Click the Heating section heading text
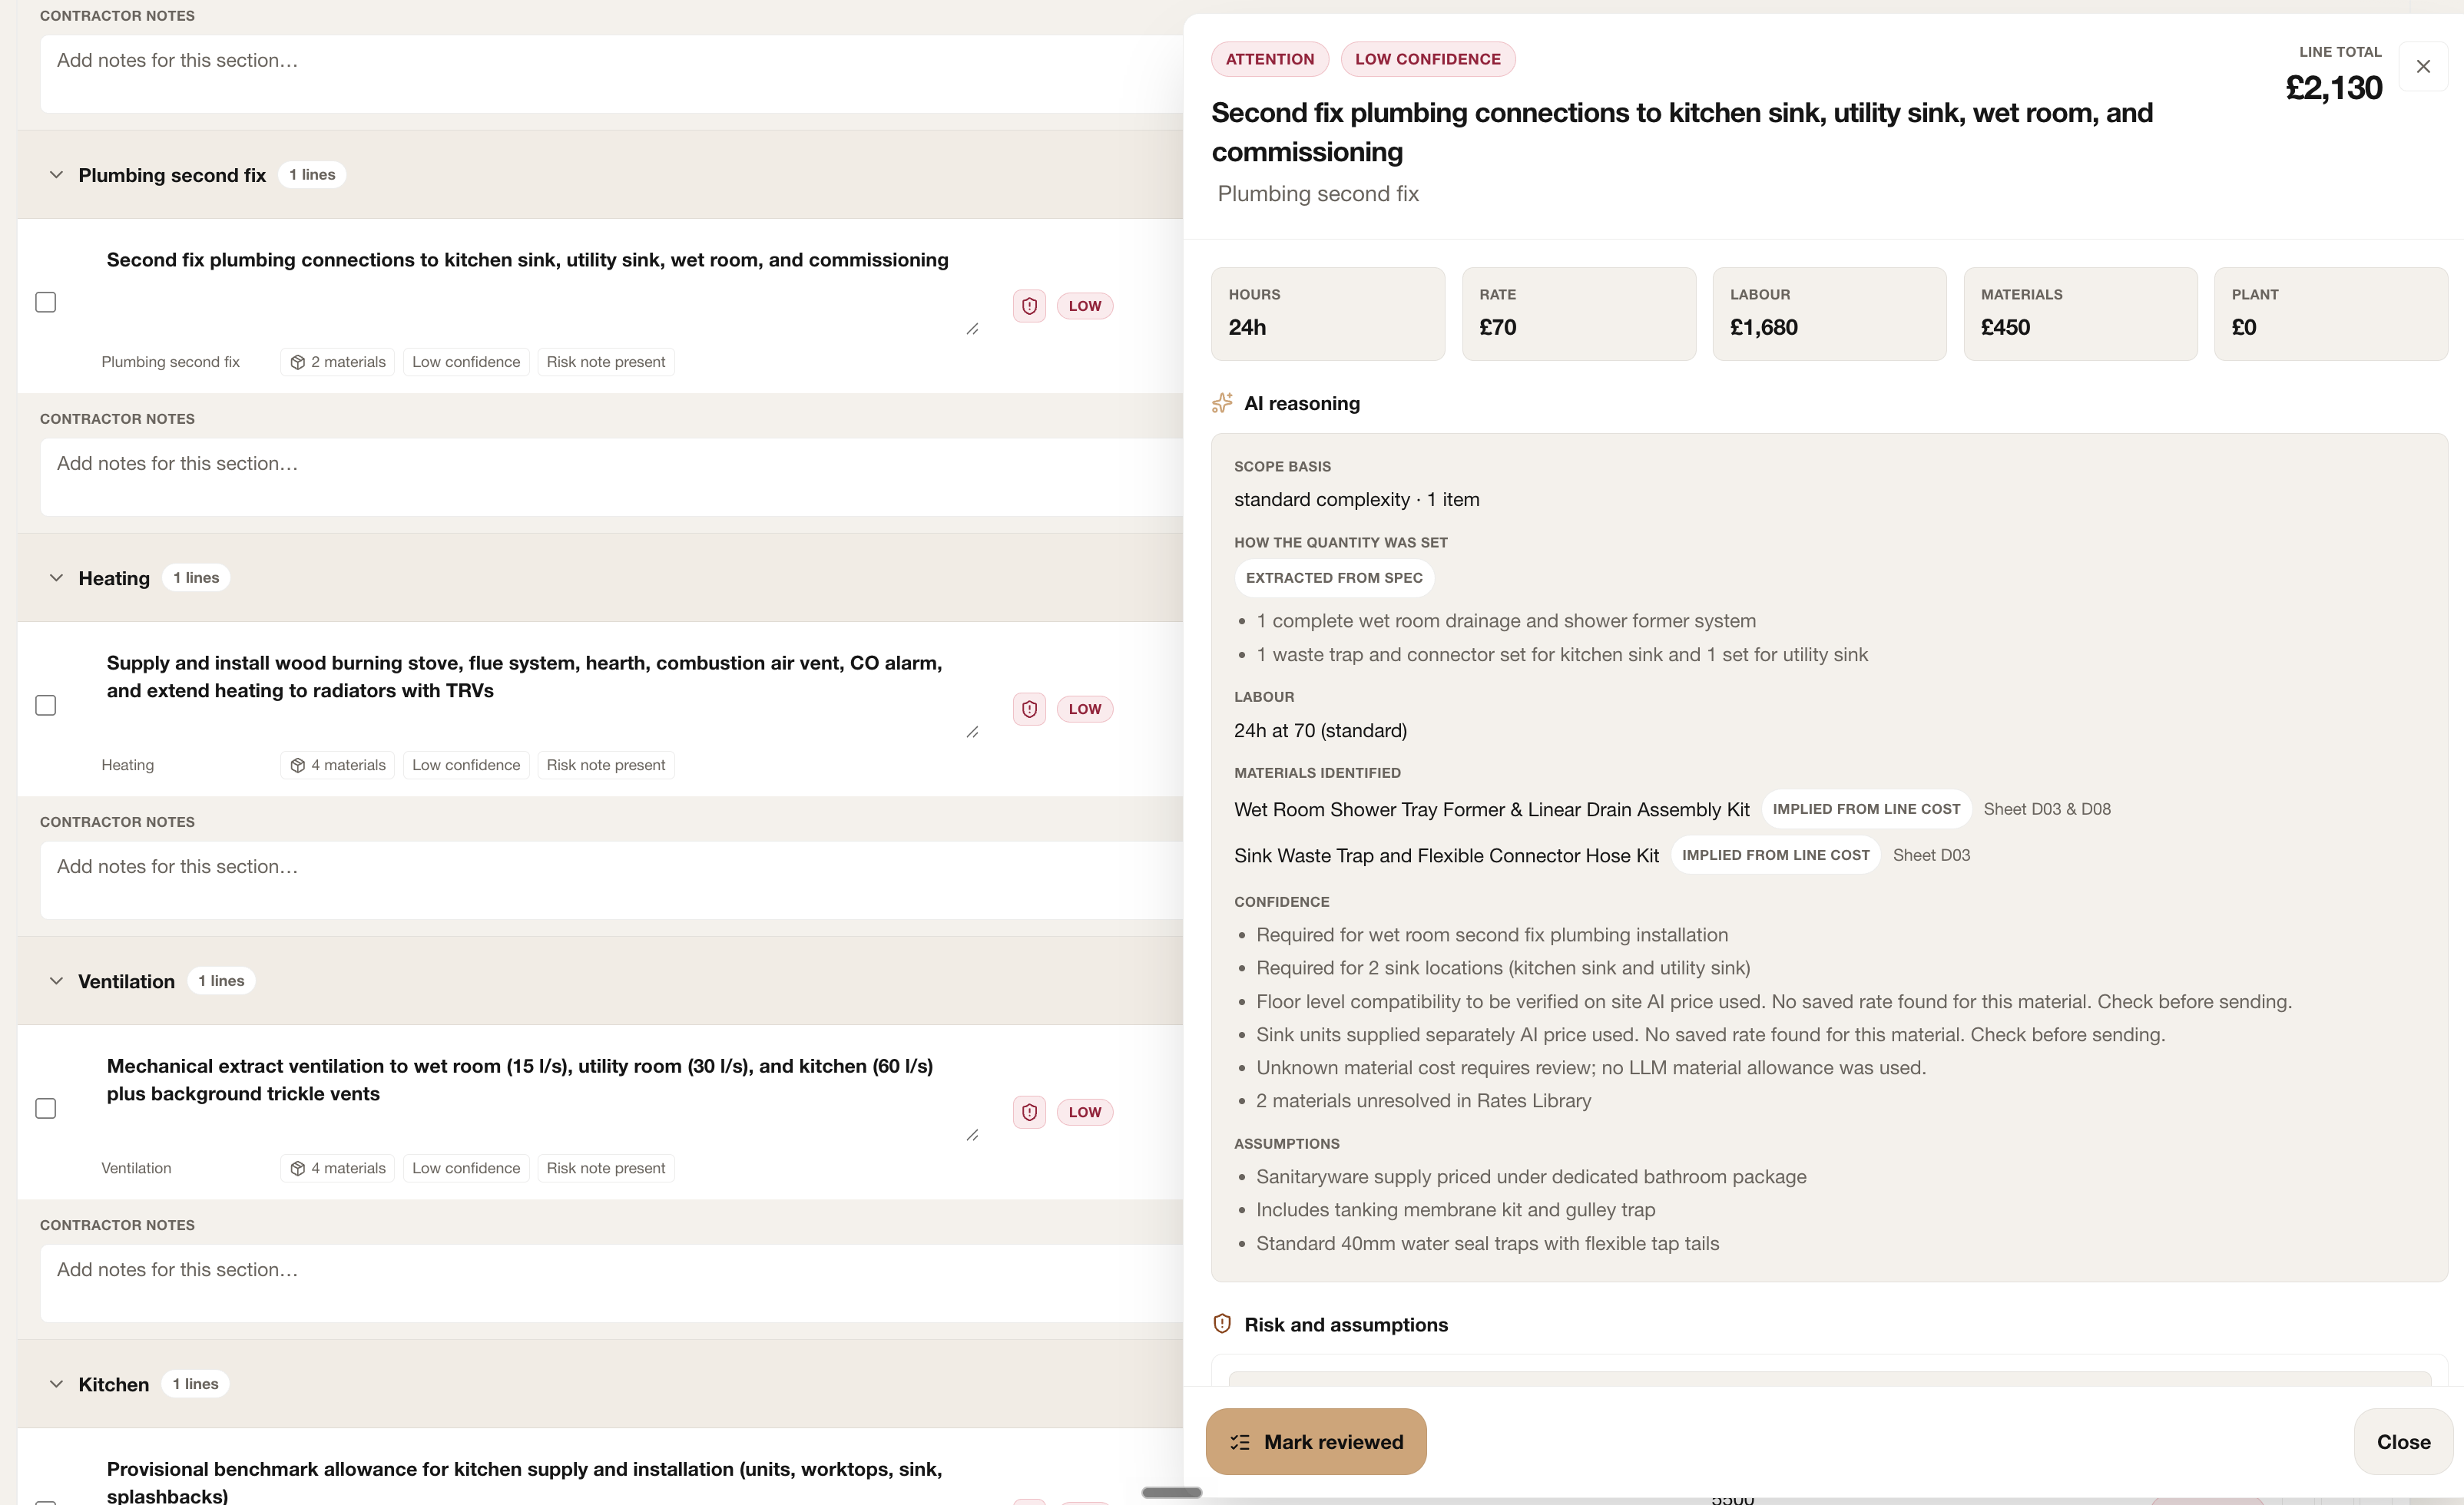This screenshot has height=1505, width=2464. click(114, 578)
